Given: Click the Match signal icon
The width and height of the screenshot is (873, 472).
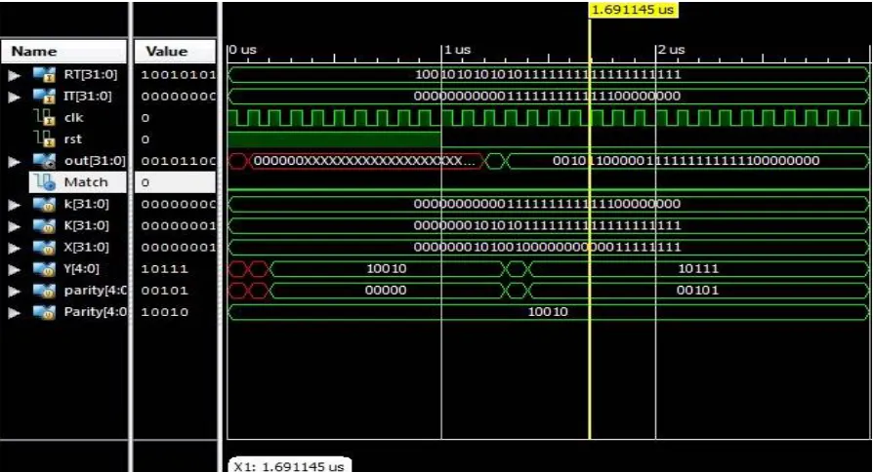Looking at the screenshot, I should click(x=44, y=182).
